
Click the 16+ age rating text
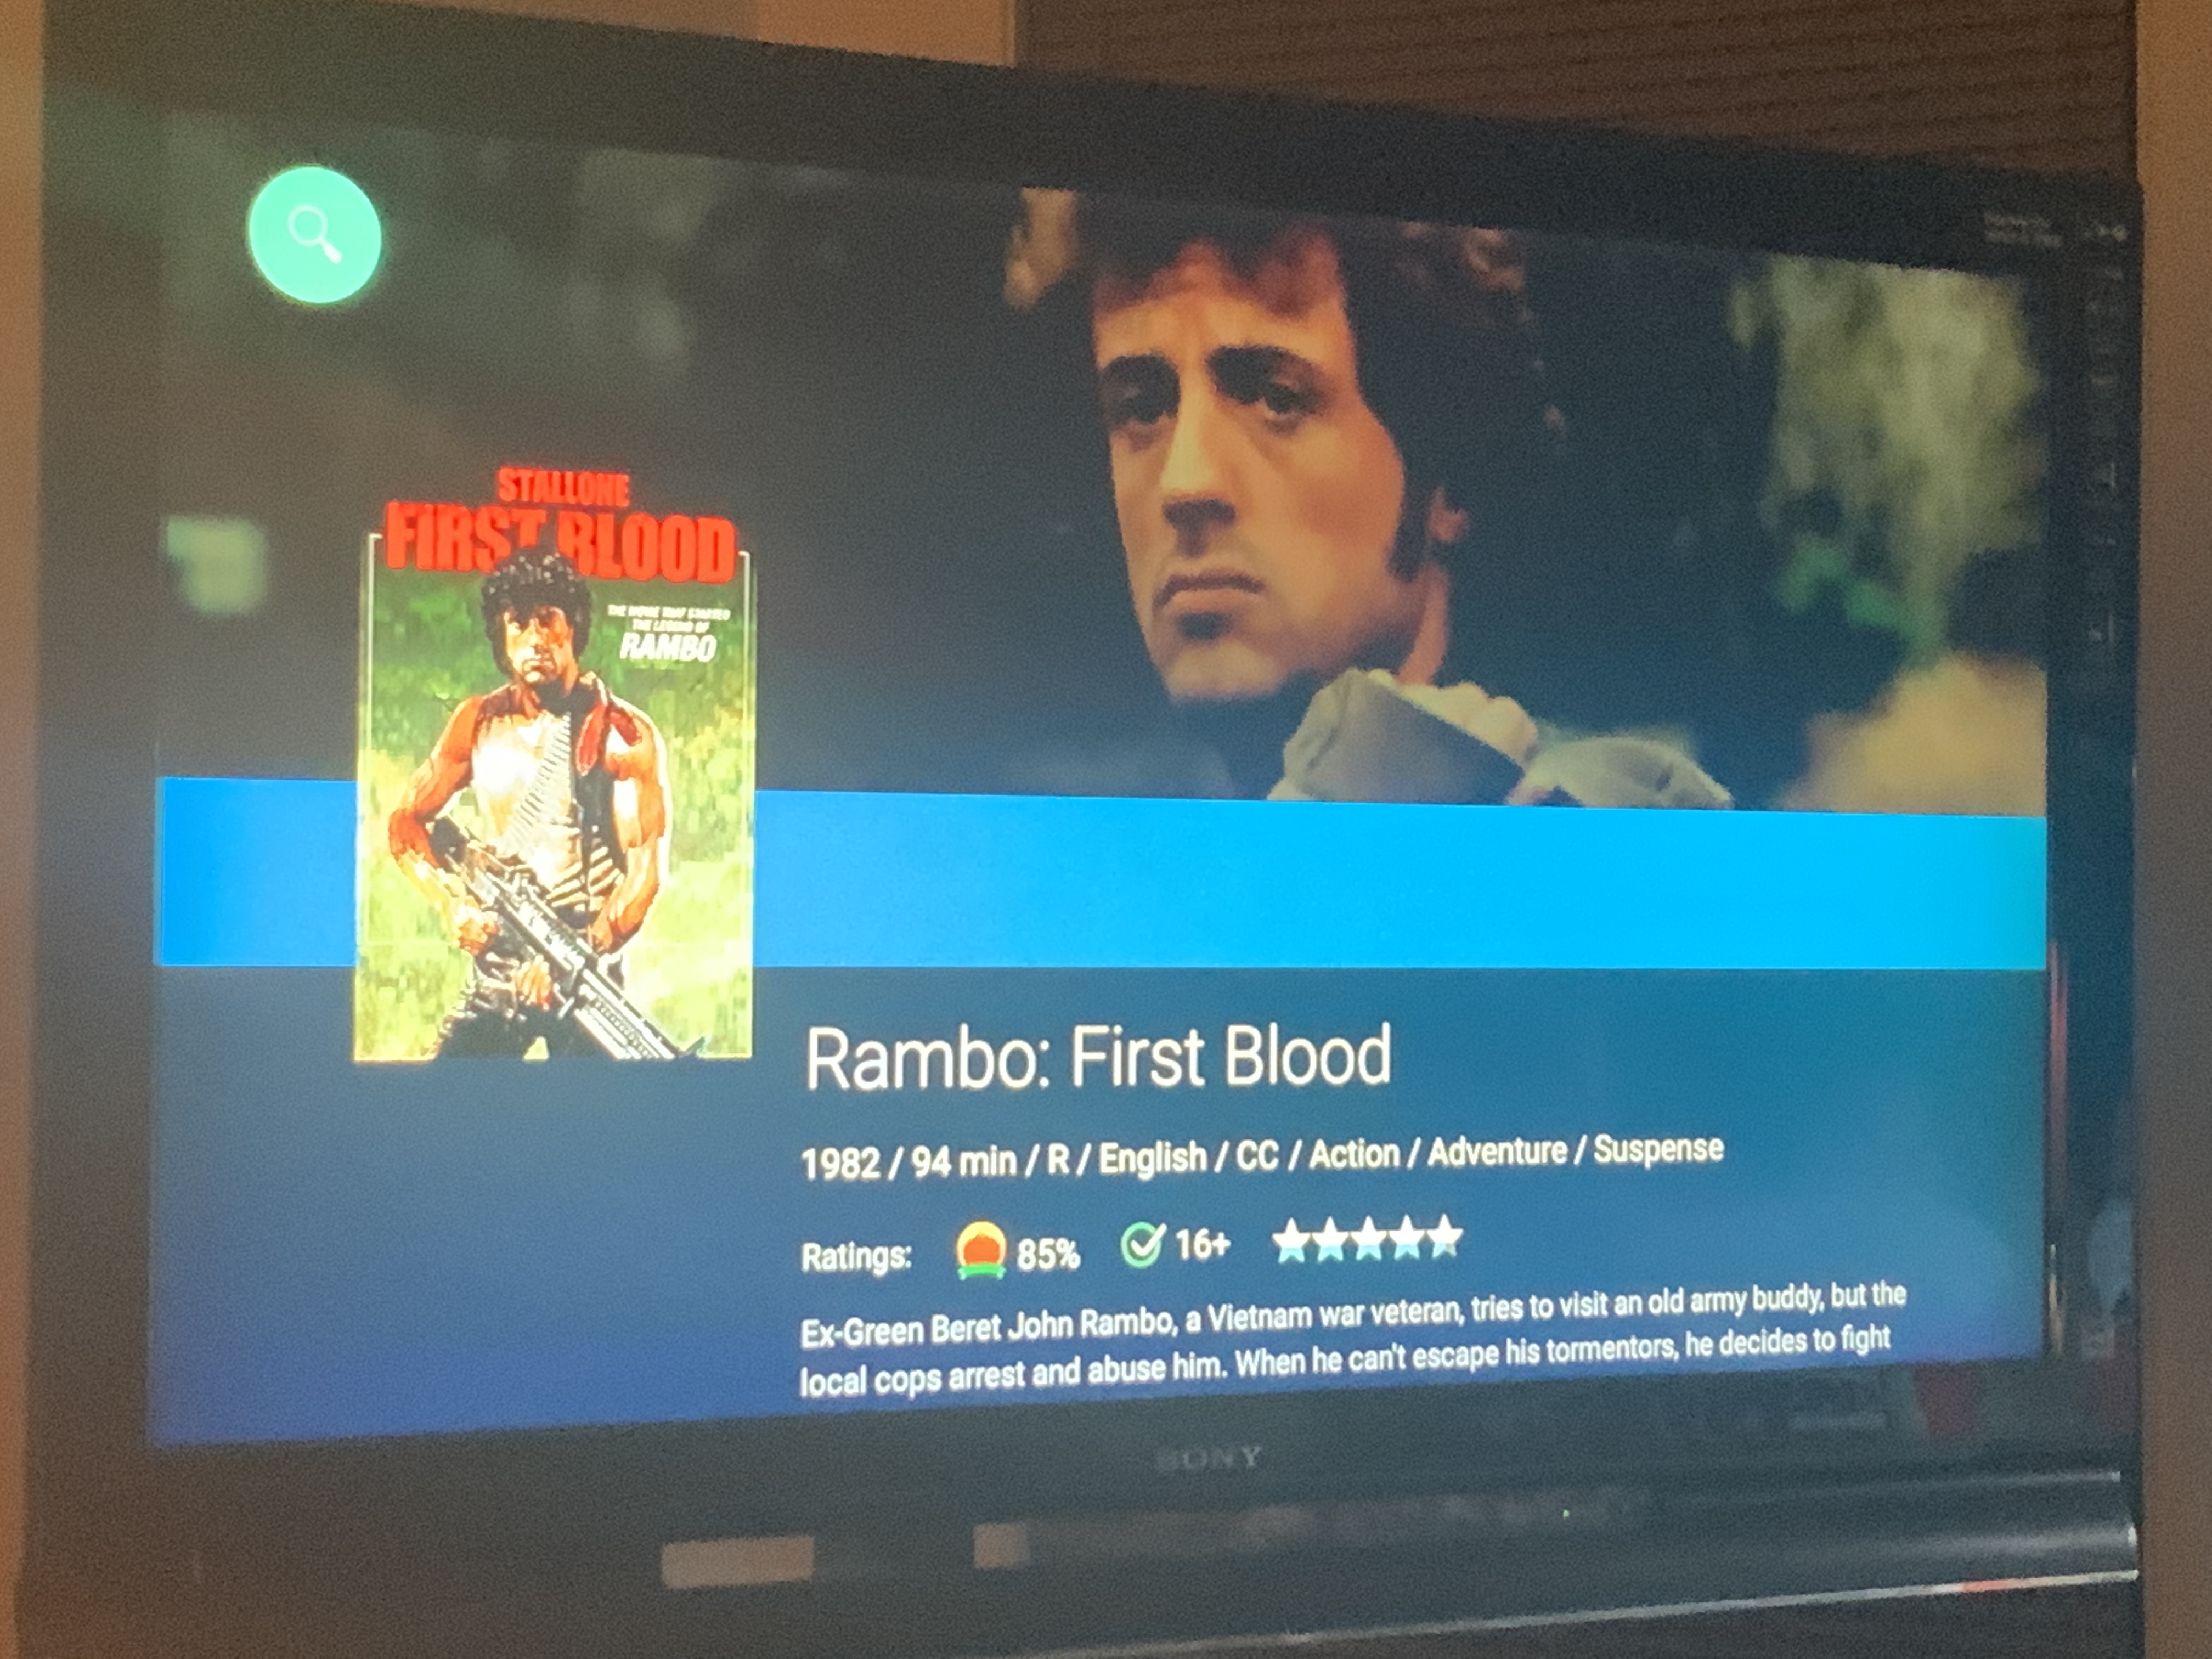pos(1202,1245)
